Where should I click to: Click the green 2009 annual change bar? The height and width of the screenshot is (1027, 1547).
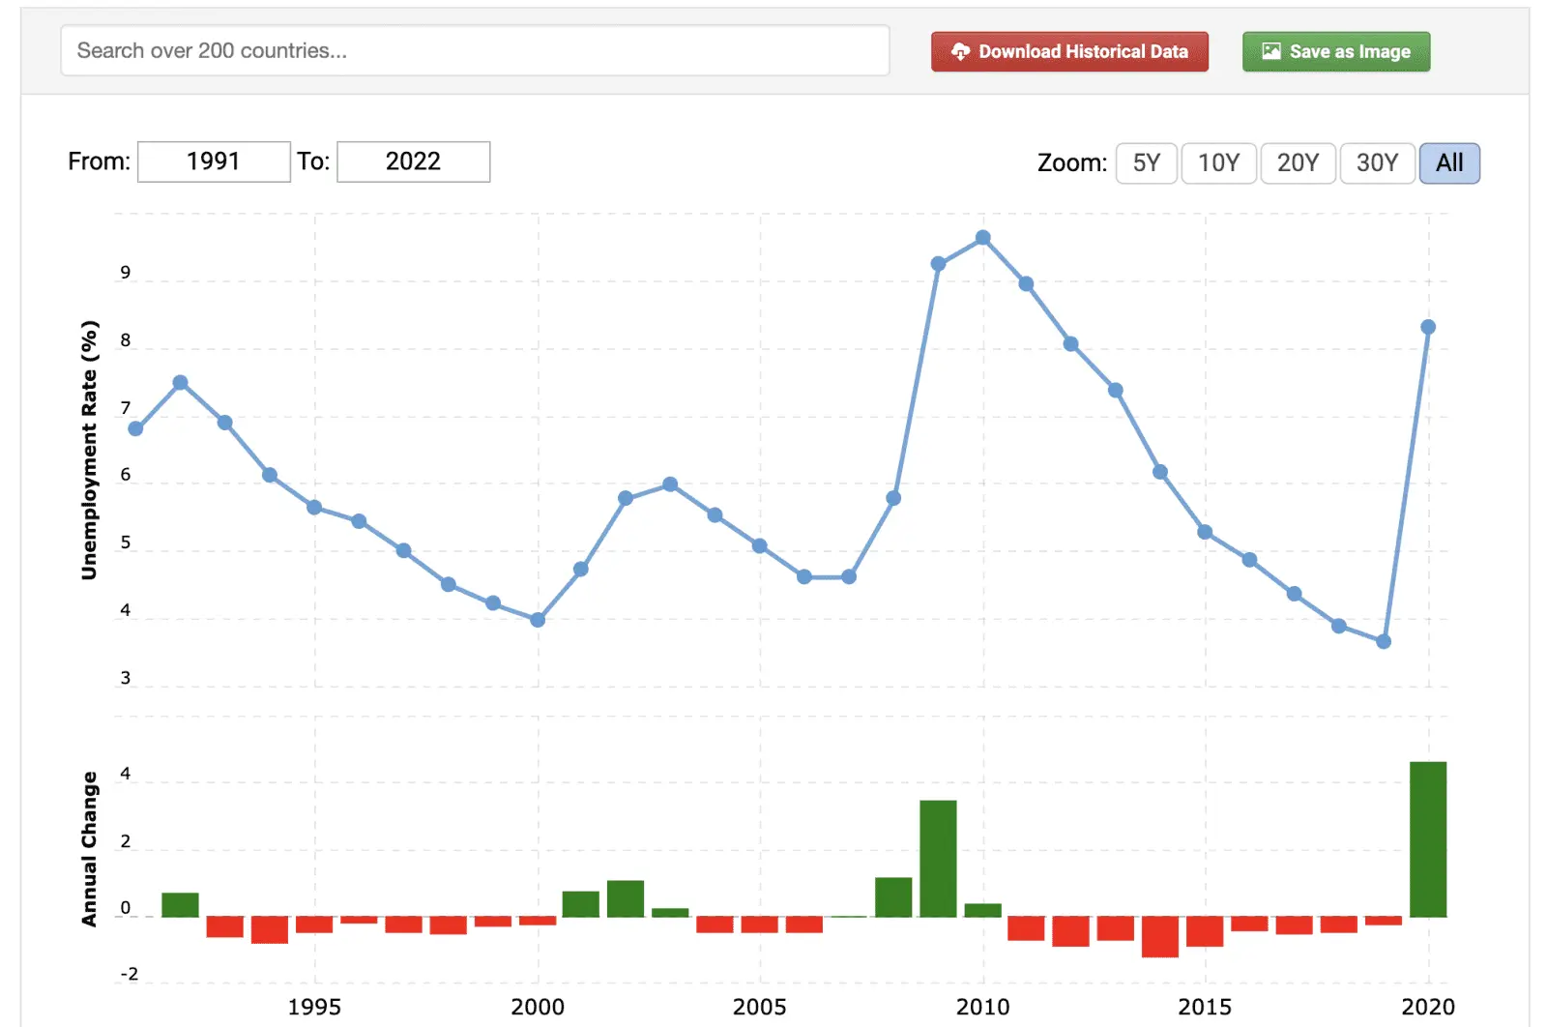938,858
